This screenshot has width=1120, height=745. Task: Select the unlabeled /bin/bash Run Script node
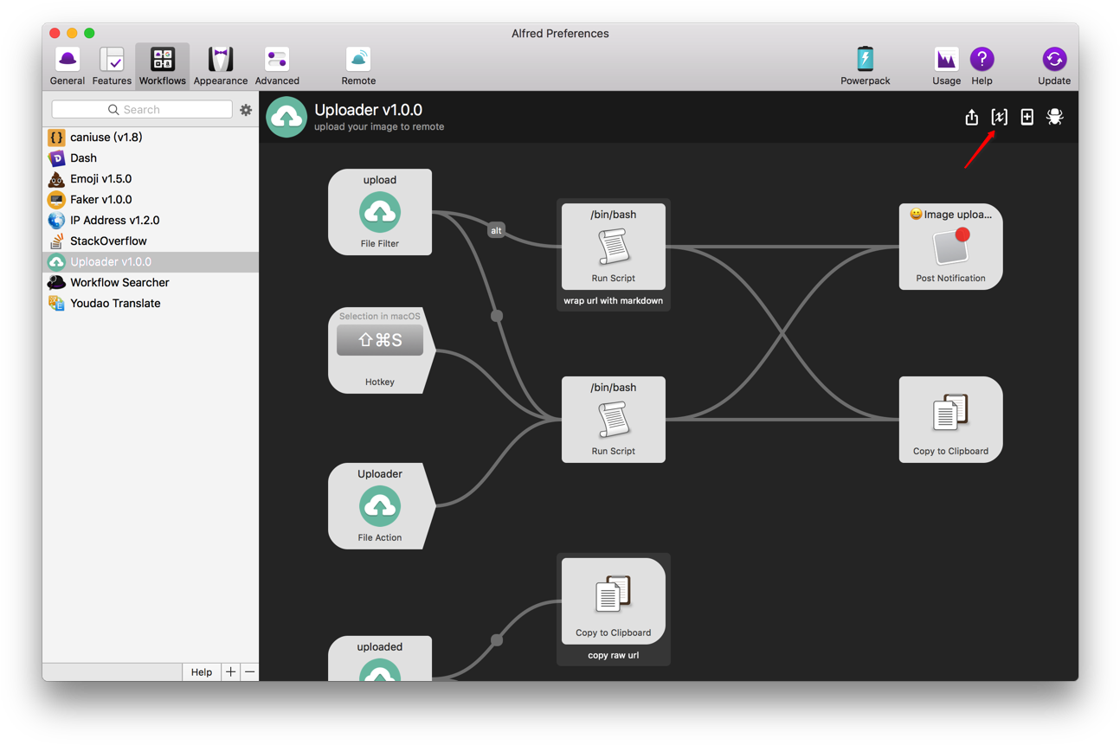point(614,420)
